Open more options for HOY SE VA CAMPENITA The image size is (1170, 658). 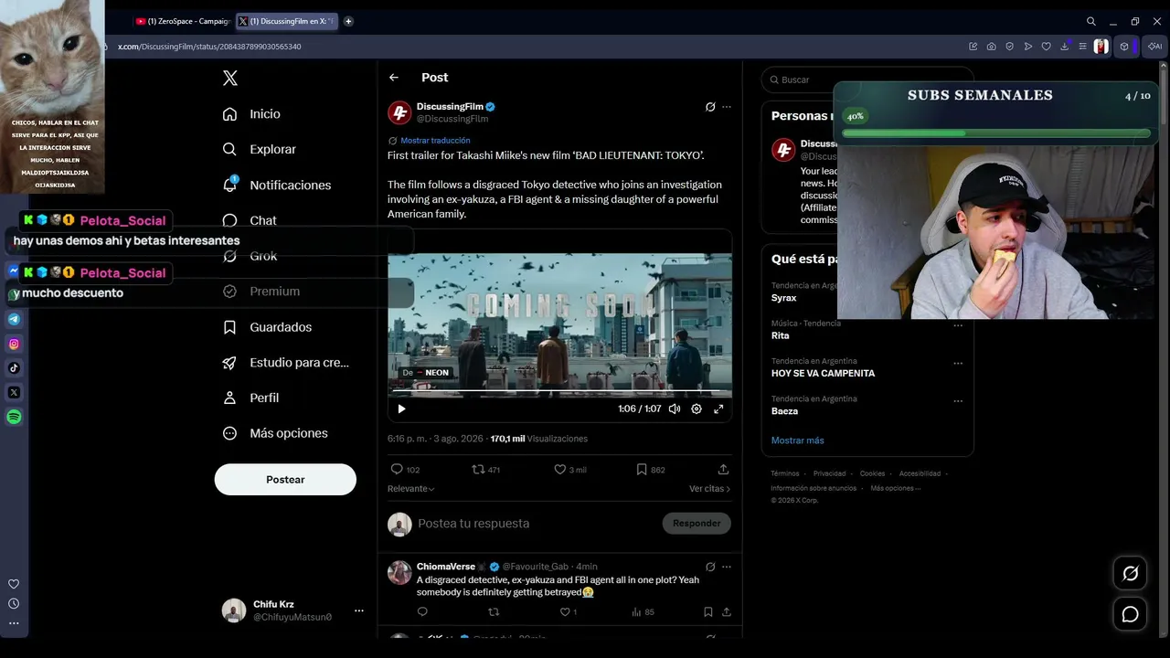(958, 363)
